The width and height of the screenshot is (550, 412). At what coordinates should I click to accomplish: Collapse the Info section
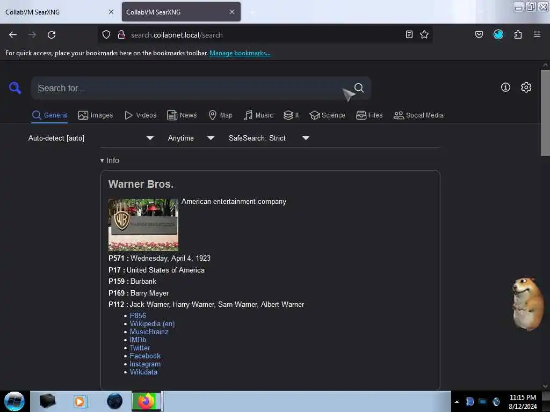[110, 160]
